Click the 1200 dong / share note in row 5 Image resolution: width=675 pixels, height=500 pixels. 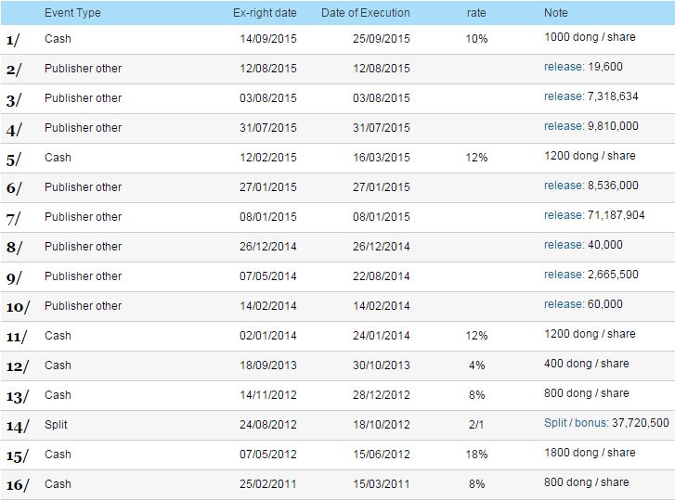tap(590, 156)
